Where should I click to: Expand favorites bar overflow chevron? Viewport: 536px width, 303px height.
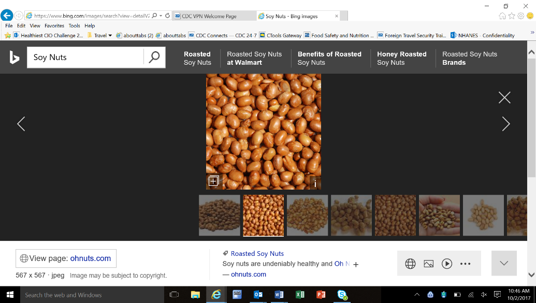point(532,32)
